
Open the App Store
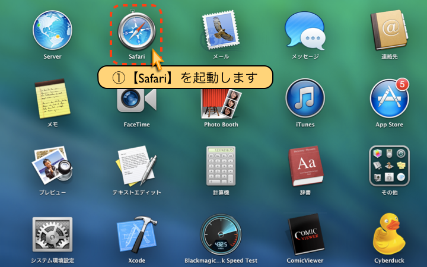(x=390, y=98)
